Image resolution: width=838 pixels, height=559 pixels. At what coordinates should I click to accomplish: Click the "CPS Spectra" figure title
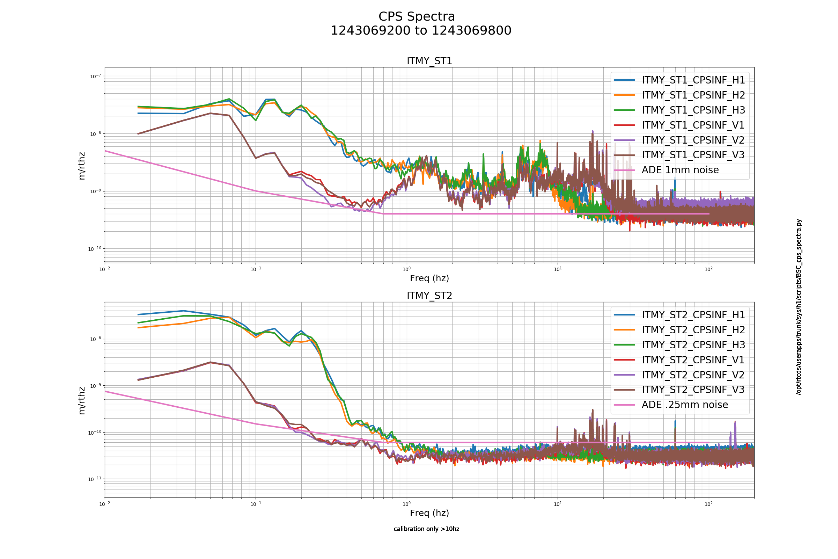(417, 17)
